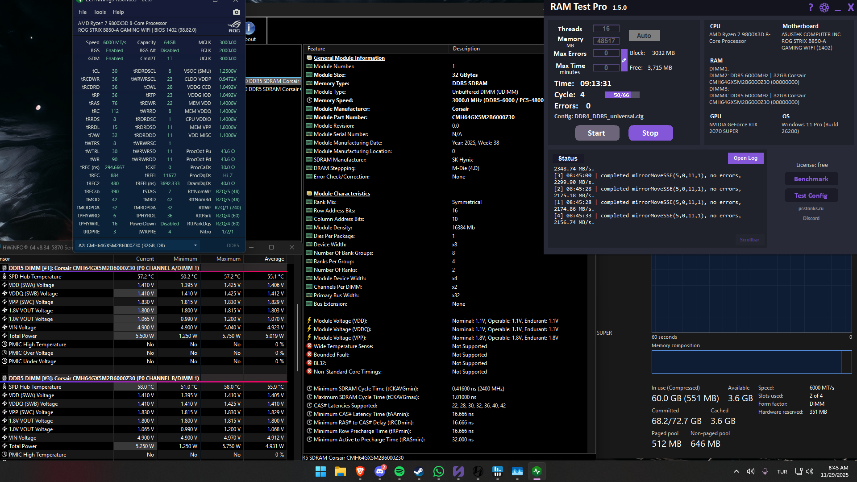The image size is (857, 482).
Task: Click the Max Errors input field
Action: (606, 53)
